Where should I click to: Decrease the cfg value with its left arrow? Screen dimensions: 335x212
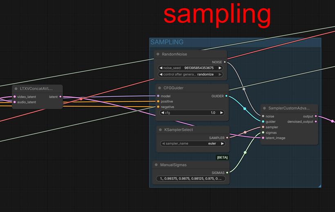162,113
